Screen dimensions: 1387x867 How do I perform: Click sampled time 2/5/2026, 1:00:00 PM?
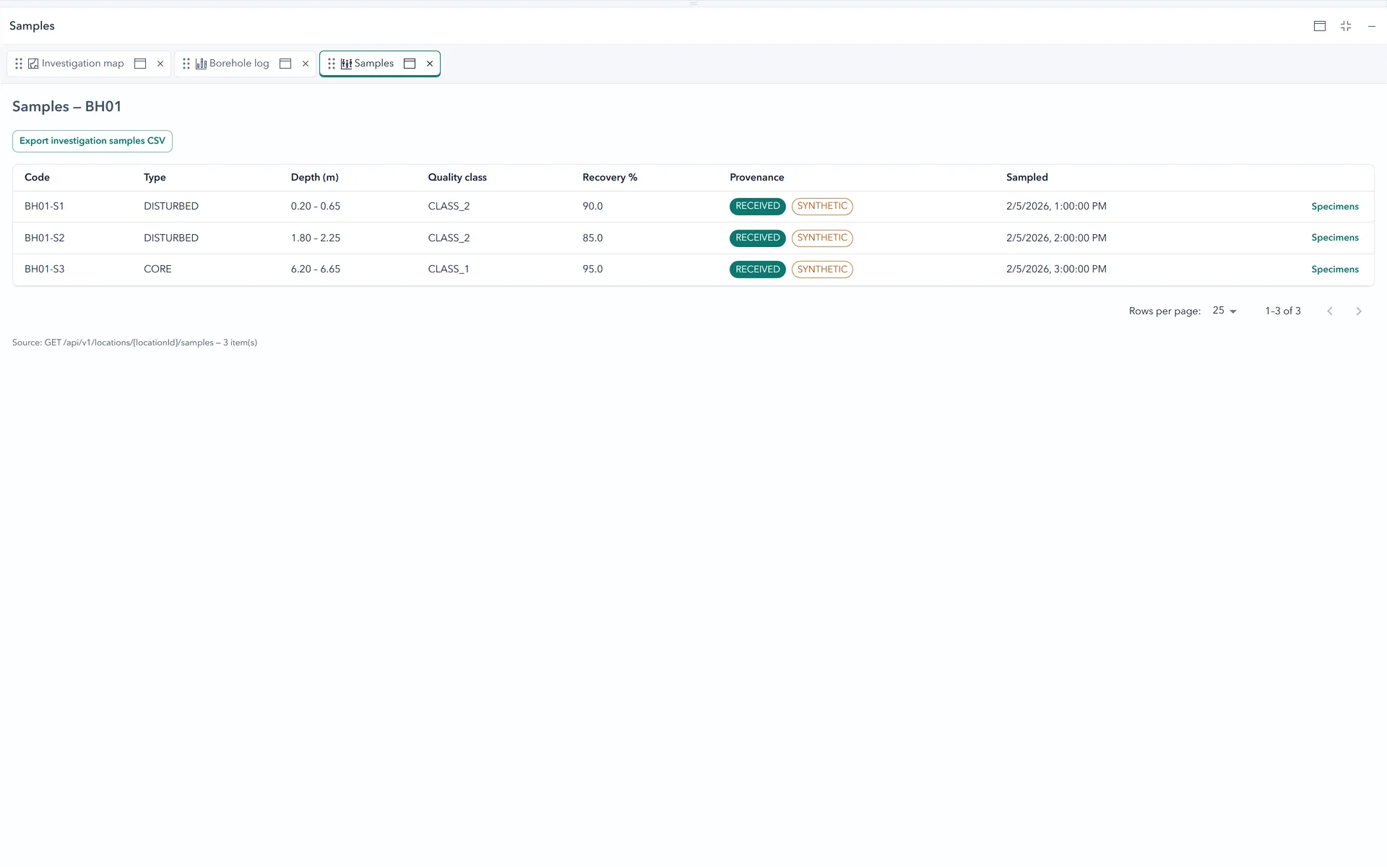(x=1056, y=207)
